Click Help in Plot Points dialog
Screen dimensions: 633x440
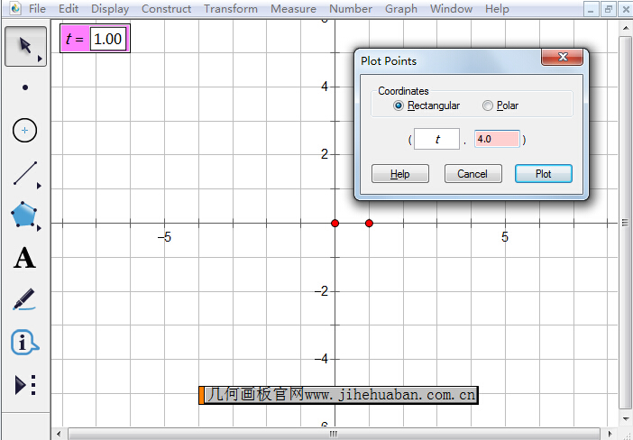(x=399, y=174)
